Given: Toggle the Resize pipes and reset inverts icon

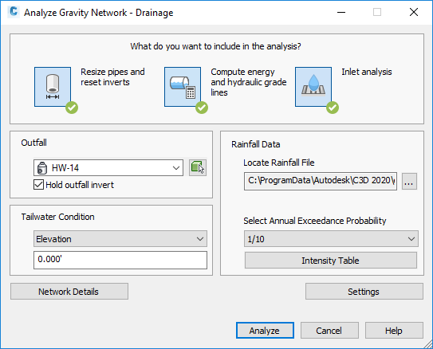Looking at the screenshot, I should point(53,87).
